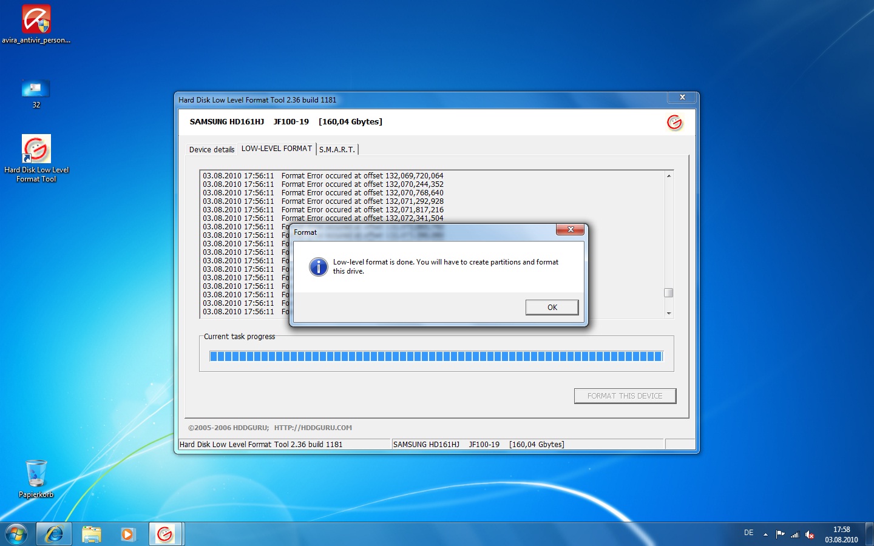Viewport: 874px width, 546px height.
Task: Launch Internet Explorer from taskbar
Action: pos(54,534)
